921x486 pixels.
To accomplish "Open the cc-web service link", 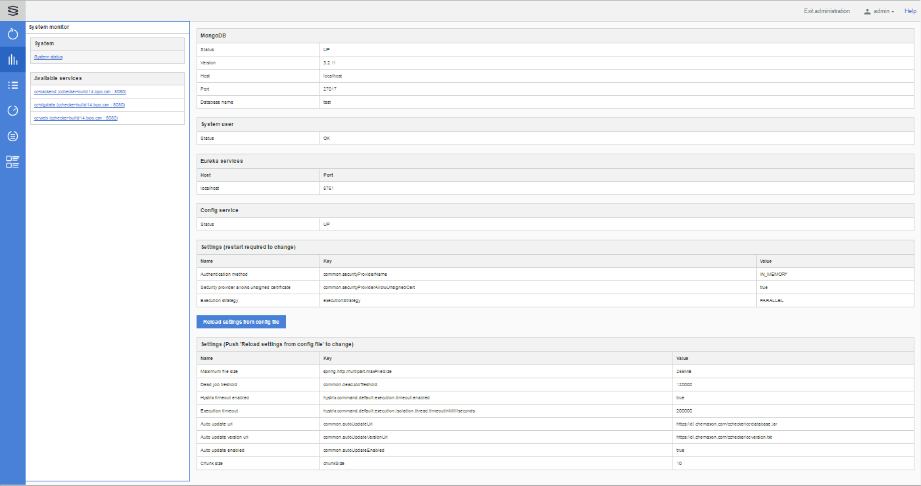I will tap(76, 118).
